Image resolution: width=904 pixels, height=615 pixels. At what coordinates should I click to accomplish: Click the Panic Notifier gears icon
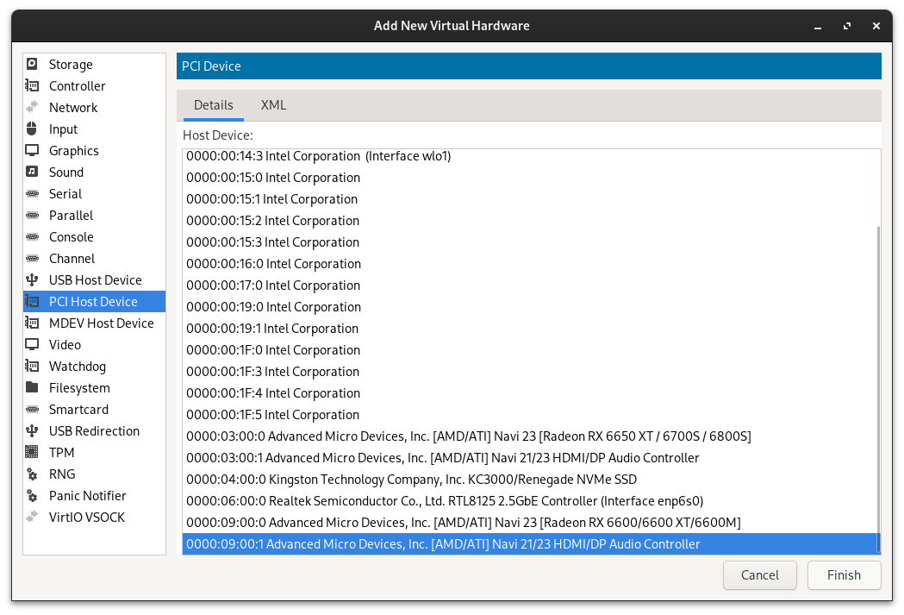click(x=32, y=496)
